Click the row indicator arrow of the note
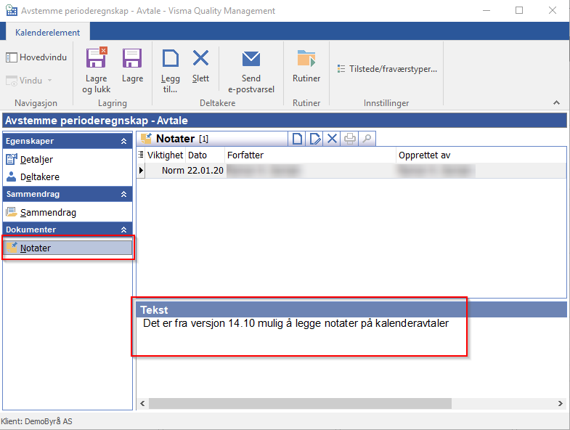570x430 pixels. pyautogui.click(x=141, y=170)
